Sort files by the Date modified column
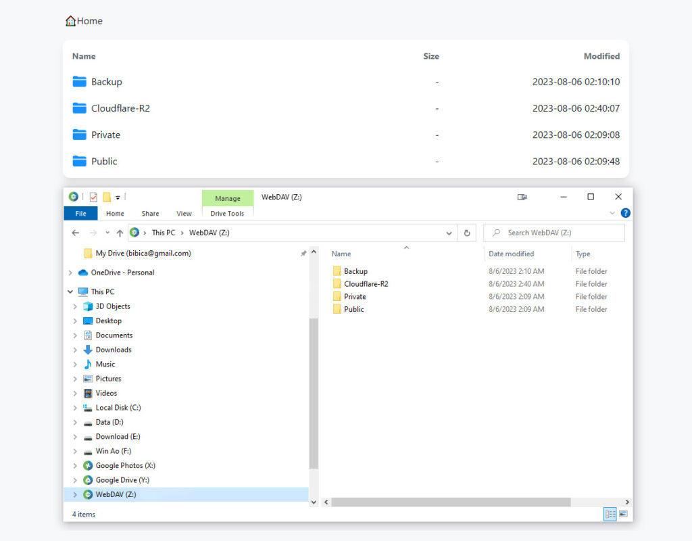The image size is (692, 541). click(512, 254)
